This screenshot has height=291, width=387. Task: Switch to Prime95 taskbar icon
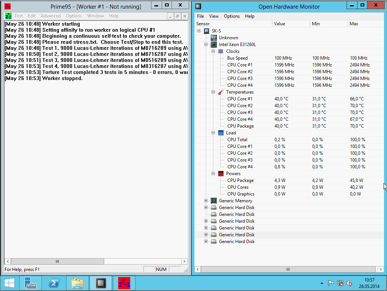click(124, 283)
